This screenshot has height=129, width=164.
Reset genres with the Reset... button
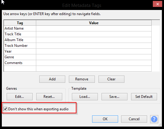tap(49, 97)
